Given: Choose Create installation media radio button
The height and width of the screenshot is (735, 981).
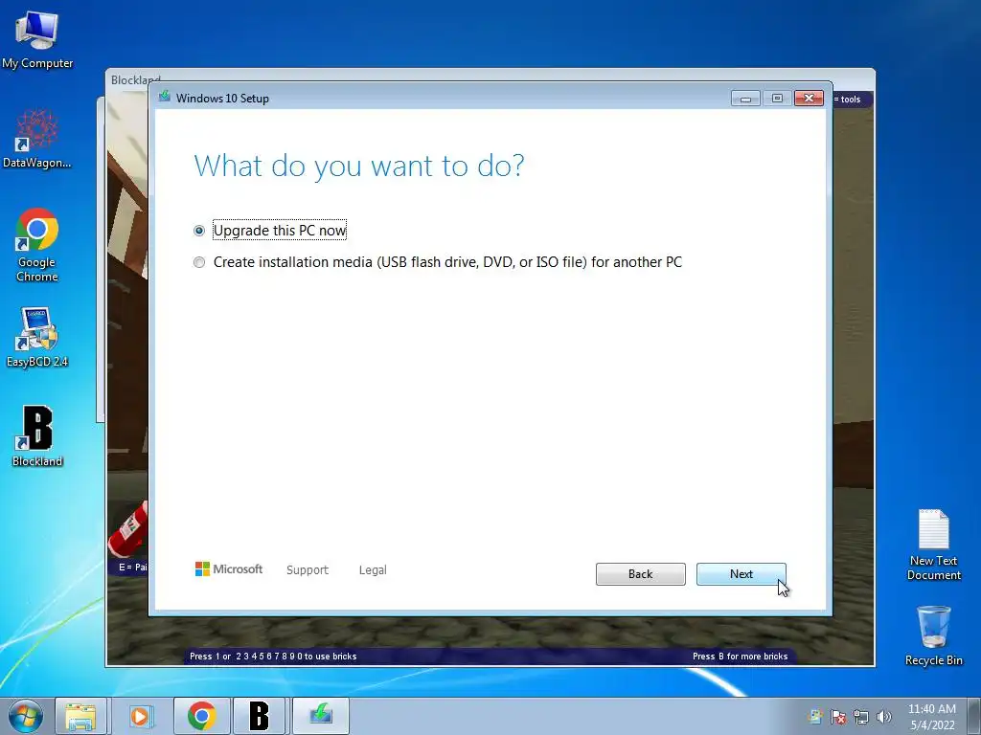Looking at the screenshot, I should pos(199,262).
